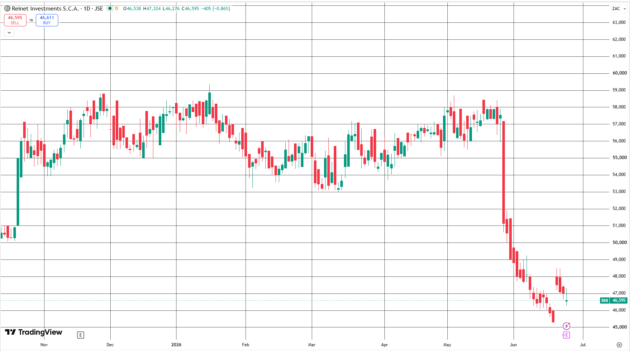Viewport: 630px width, 352px height.
Task: Click the 58,000 price axis label
Action: coord(619,107)
